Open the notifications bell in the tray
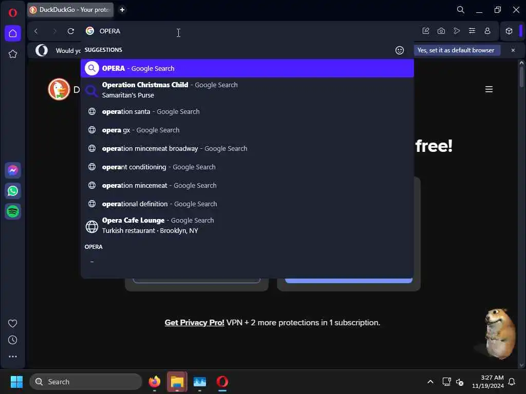The width and height of the screenshot is (526, 394). point(512,382)
